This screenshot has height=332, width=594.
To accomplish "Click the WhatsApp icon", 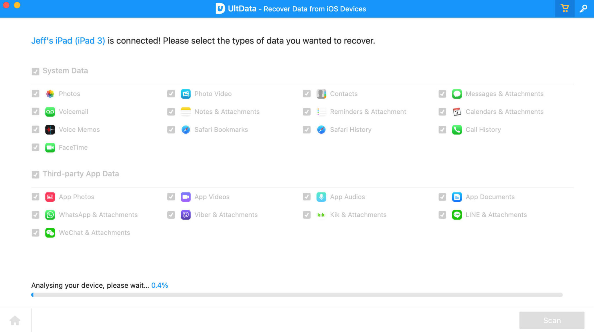I will [50, 215].
